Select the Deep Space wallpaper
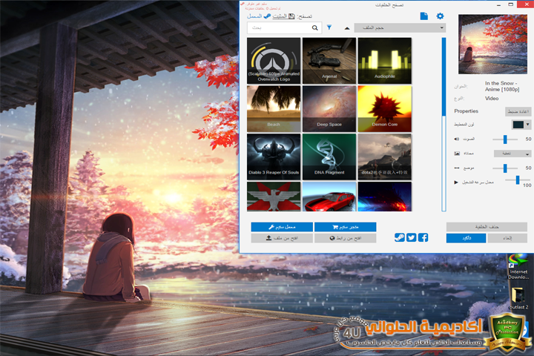The width and height of the screenshot is (534, 356). (329, 109)
